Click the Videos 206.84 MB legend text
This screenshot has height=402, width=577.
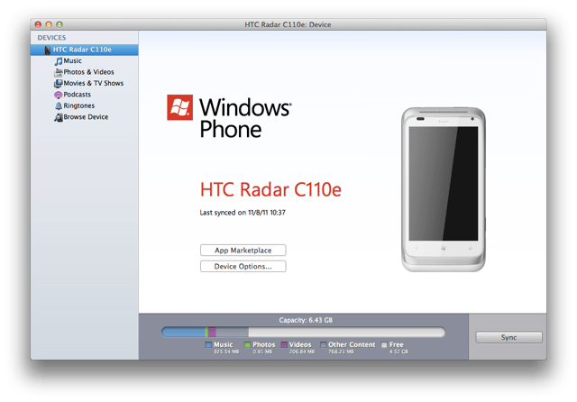click(301, 348)
